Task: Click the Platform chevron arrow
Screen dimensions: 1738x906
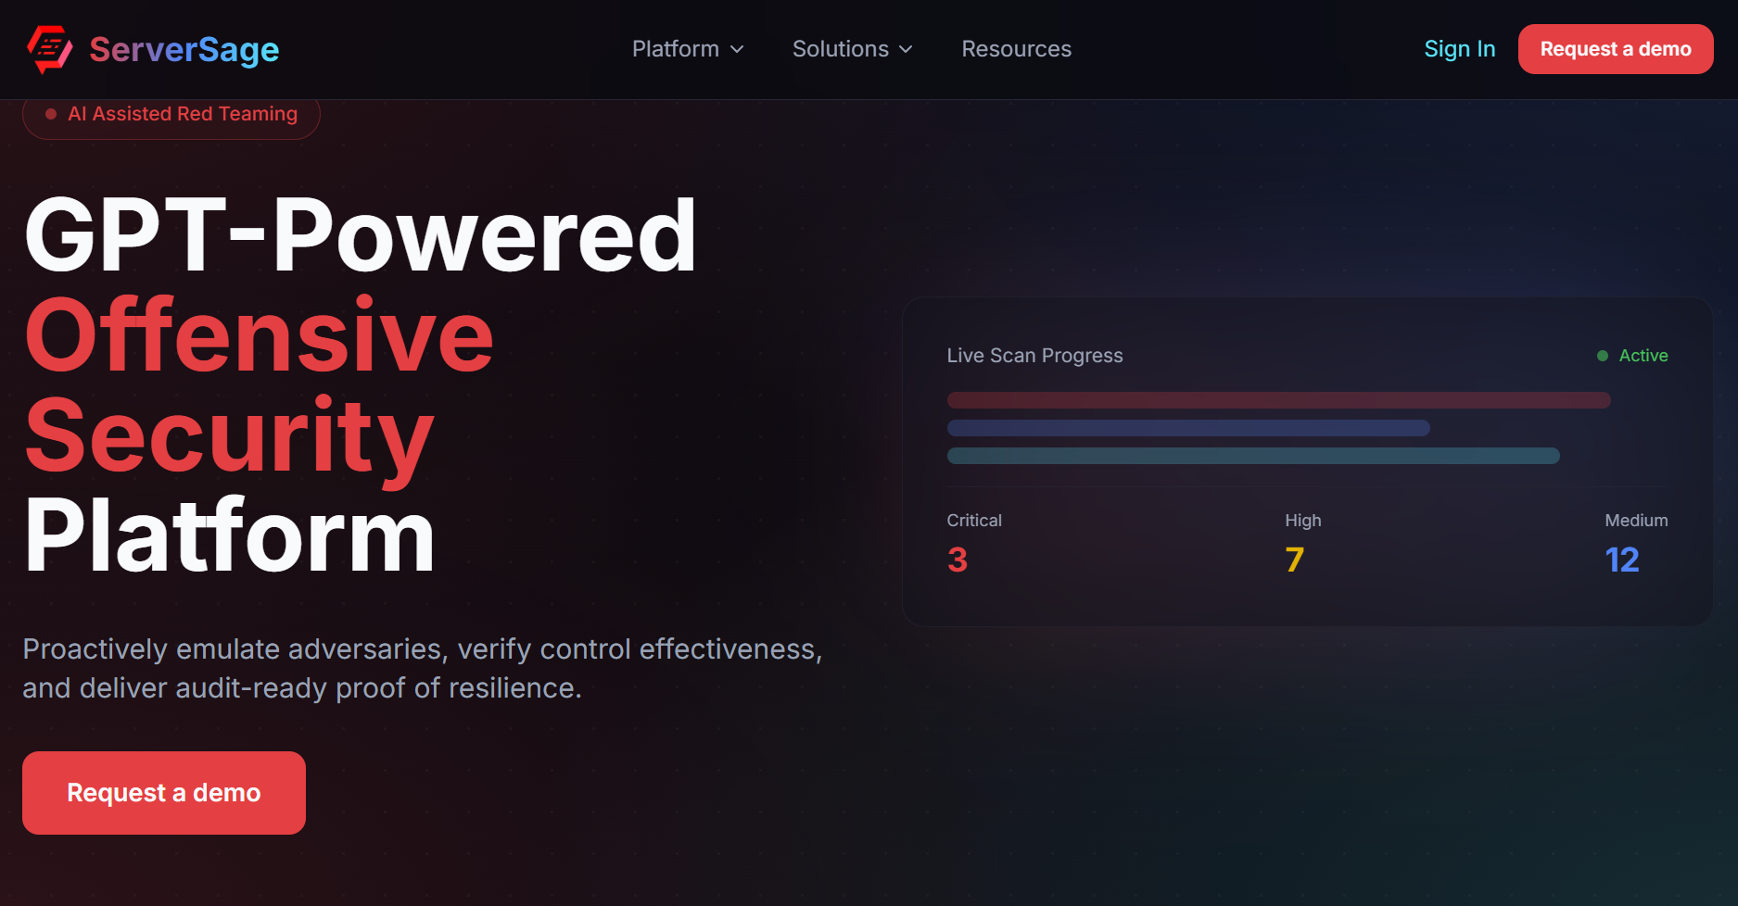Action: [737, 50]
